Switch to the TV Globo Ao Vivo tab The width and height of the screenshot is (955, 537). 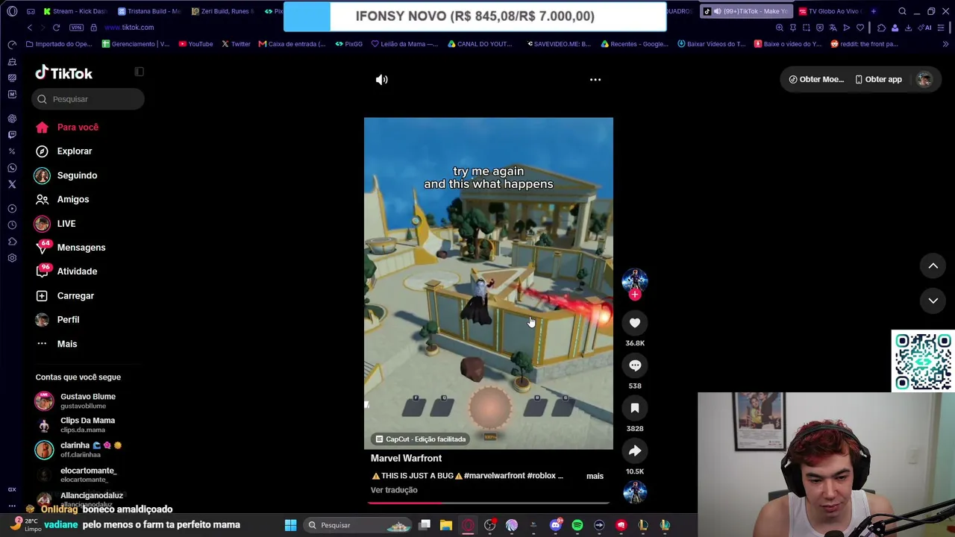pyautogui.click(x=829, y=11)
